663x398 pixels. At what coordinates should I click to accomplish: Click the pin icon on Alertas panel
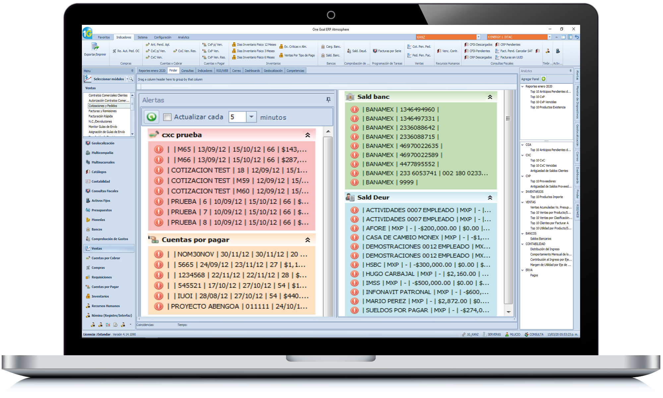(328, 100)
